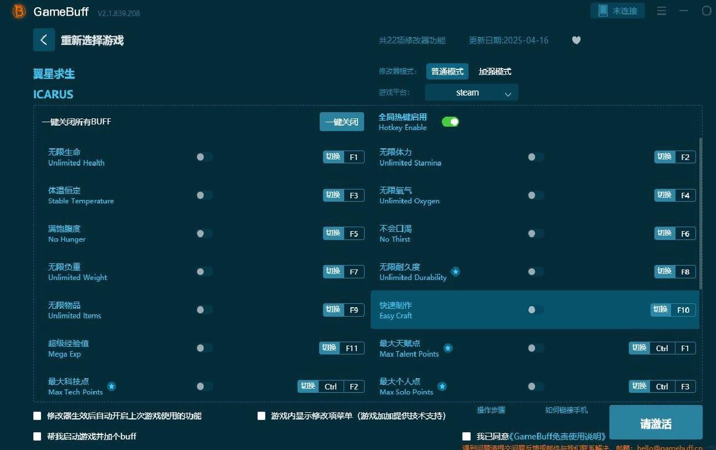Screen dimensions: 716x450
Task: Click star badge beside Max Talent Points
Action: (448, 348)
